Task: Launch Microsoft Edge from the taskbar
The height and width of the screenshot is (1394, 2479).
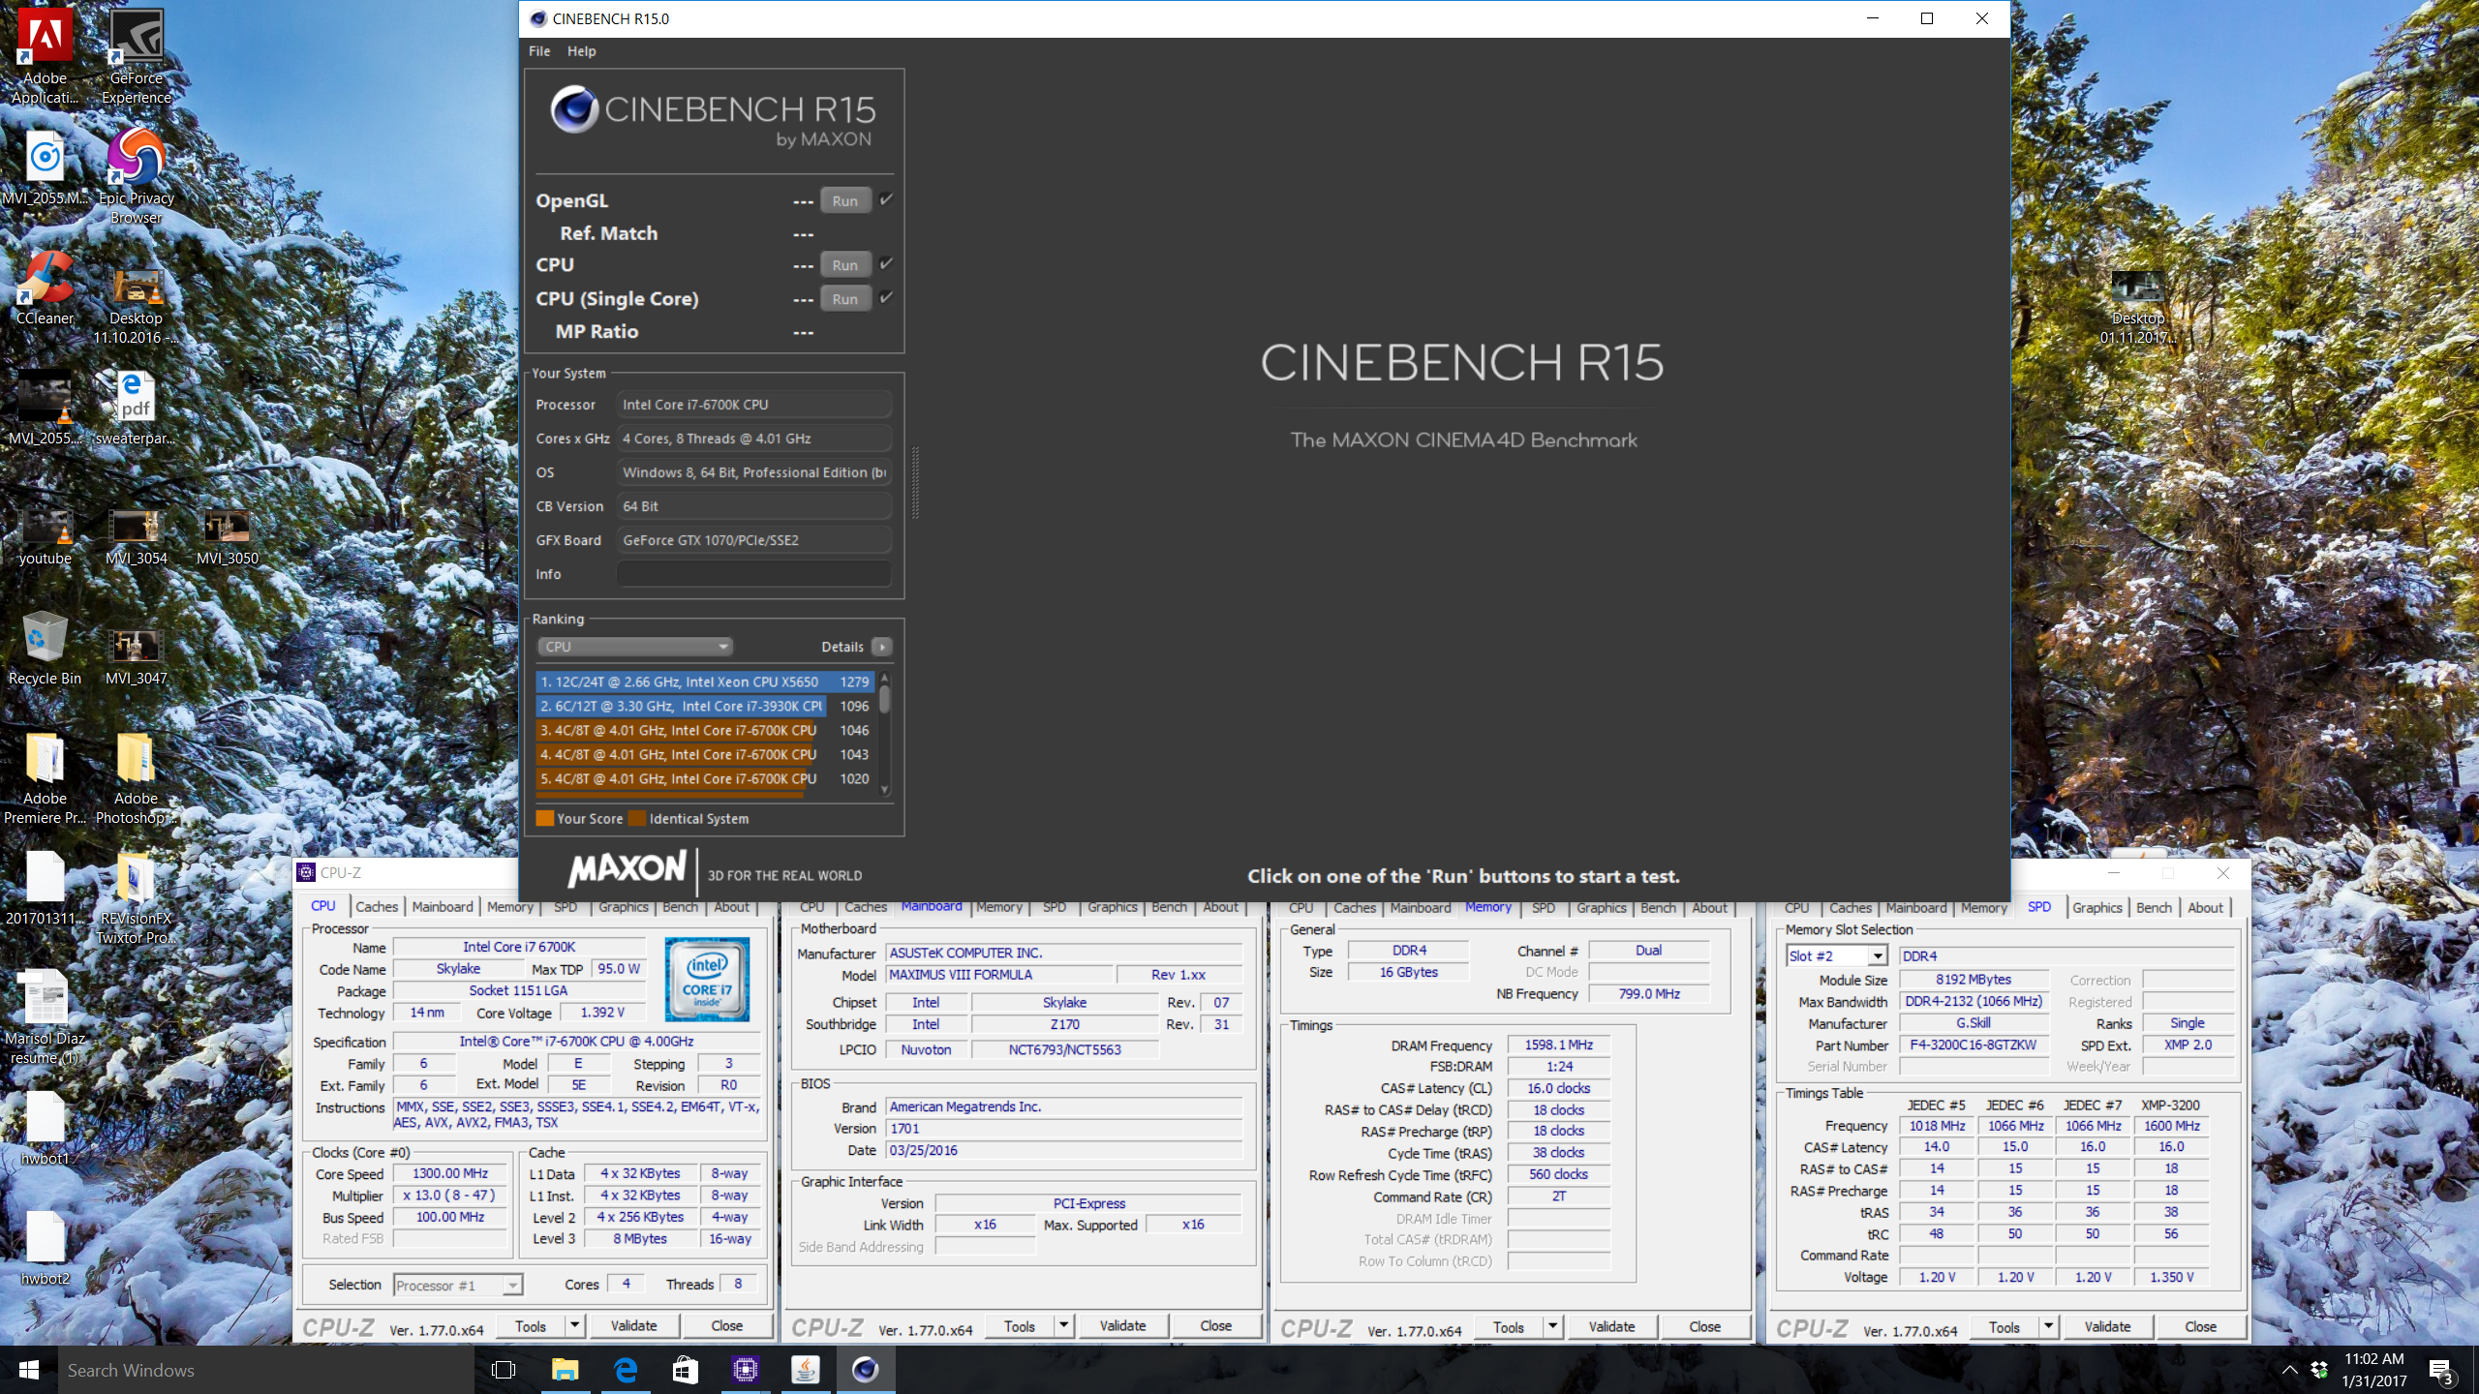Action: (x=626, y=1370)
